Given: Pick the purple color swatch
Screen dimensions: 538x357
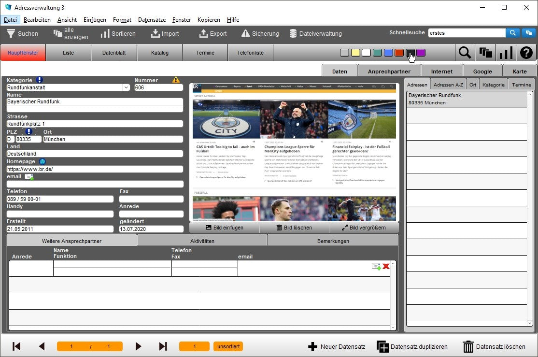Looking at the screenshot, I should 421,53.
